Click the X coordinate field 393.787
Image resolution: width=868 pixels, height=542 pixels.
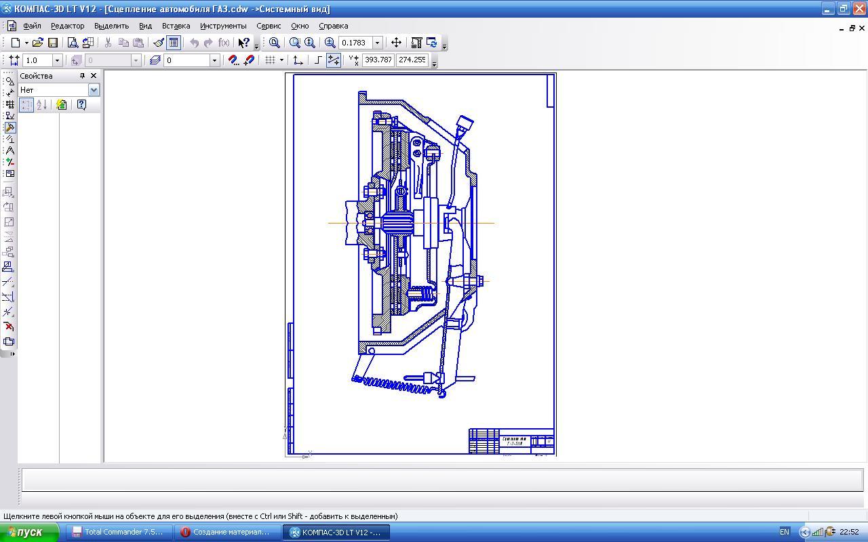click(378, 60)
